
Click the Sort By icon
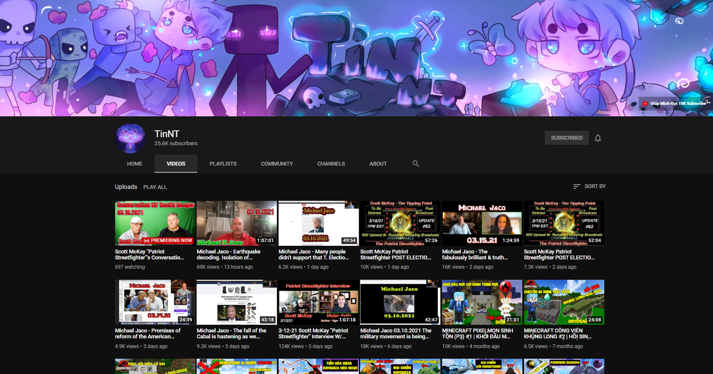pyautogui.click(x=577, y=186)
